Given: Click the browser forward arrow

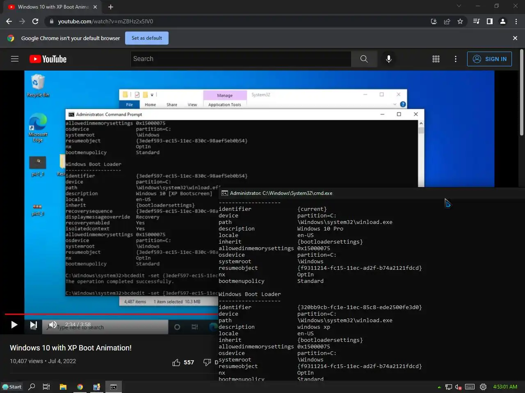Looking at the screenshot, I should click(x=22, y=21).
